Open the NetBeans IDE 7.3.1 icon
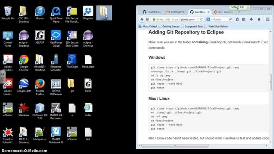274x154 pixels. (x=40, y=111)
